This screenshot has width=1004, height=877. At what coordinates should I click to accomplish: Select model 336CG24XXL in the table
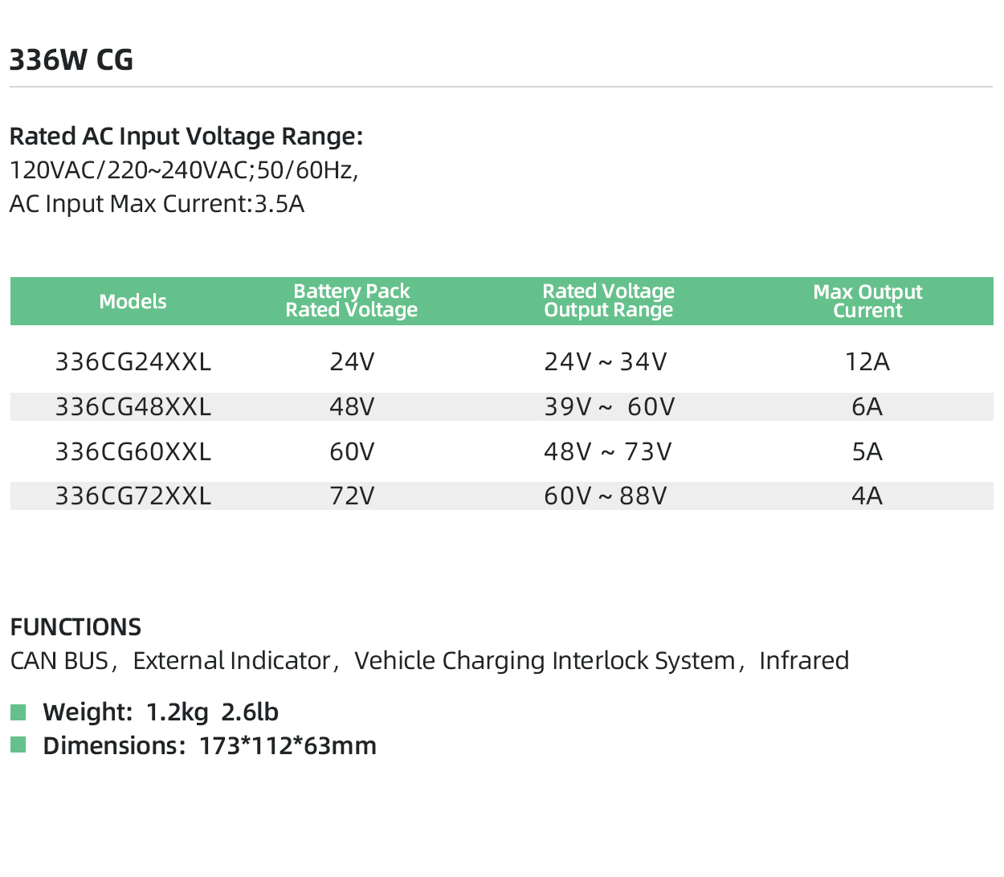point(133,362)
